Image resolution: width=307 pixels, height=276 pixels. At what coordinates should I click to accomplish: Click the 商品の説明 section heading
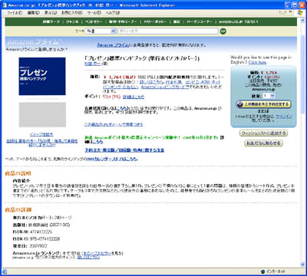click(18, 173)
